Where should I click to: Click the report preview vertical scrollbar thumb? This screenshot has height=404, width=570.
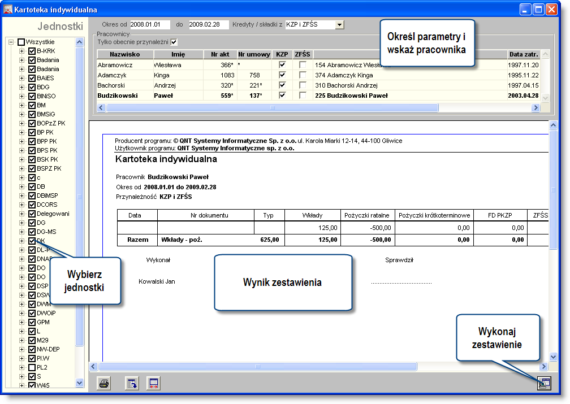click(x=553, y=190)
